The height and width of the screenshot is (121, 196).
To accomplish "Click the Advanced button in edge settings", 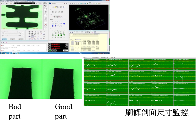I will point(21,39).
